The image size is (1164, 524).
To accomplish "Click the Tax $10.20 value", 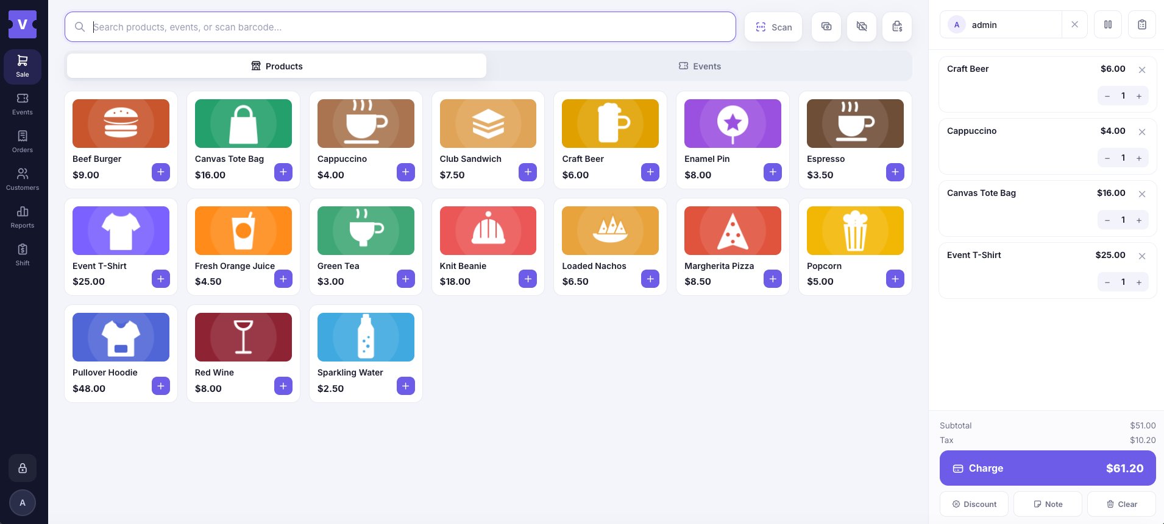I will [1143, 440].
